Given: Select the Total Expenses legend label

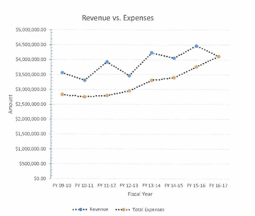Looking at the screenshot, I should pyautogui.click(x=148, y=210).
